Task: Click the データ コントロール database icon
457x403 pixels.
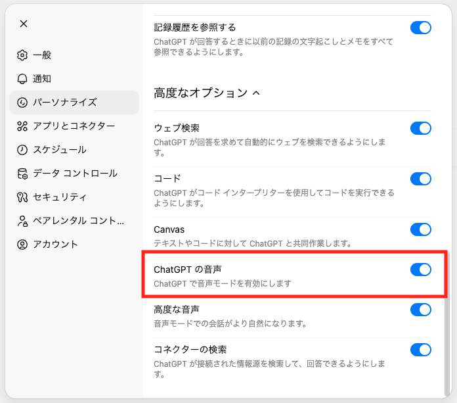Action: pyautogui.click(x=22, y=174)
